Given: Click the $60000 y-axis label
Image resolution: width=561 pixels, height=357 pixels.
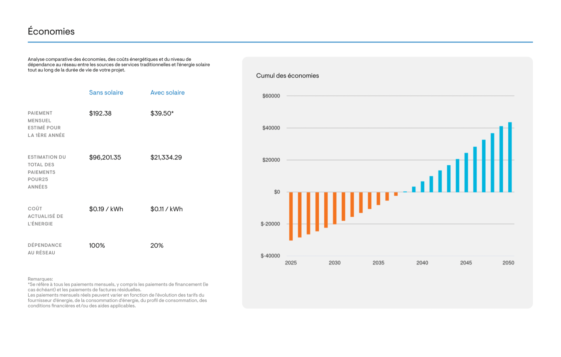Looking at the screenshot, I should (271, 96).
